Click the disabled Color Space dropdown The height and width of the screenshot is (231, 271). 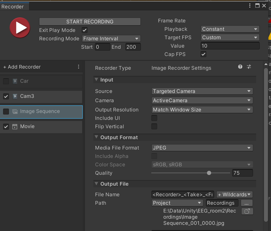point(202,165)
